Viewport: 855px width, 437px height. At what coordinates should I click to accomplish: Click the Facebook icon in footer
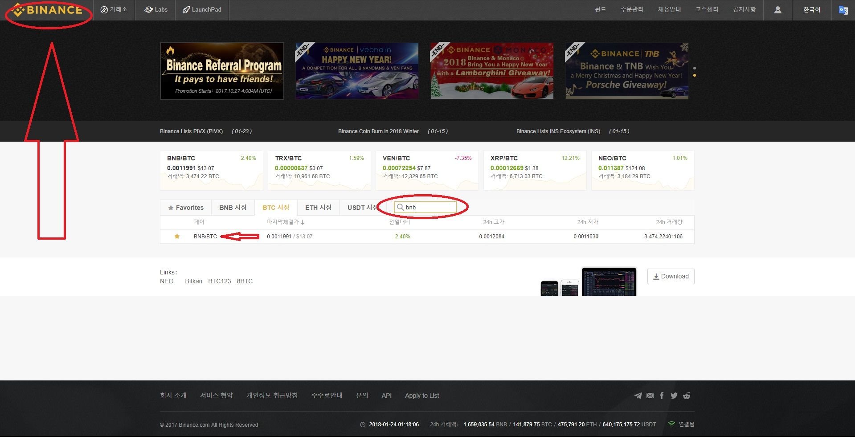[662, 396]
